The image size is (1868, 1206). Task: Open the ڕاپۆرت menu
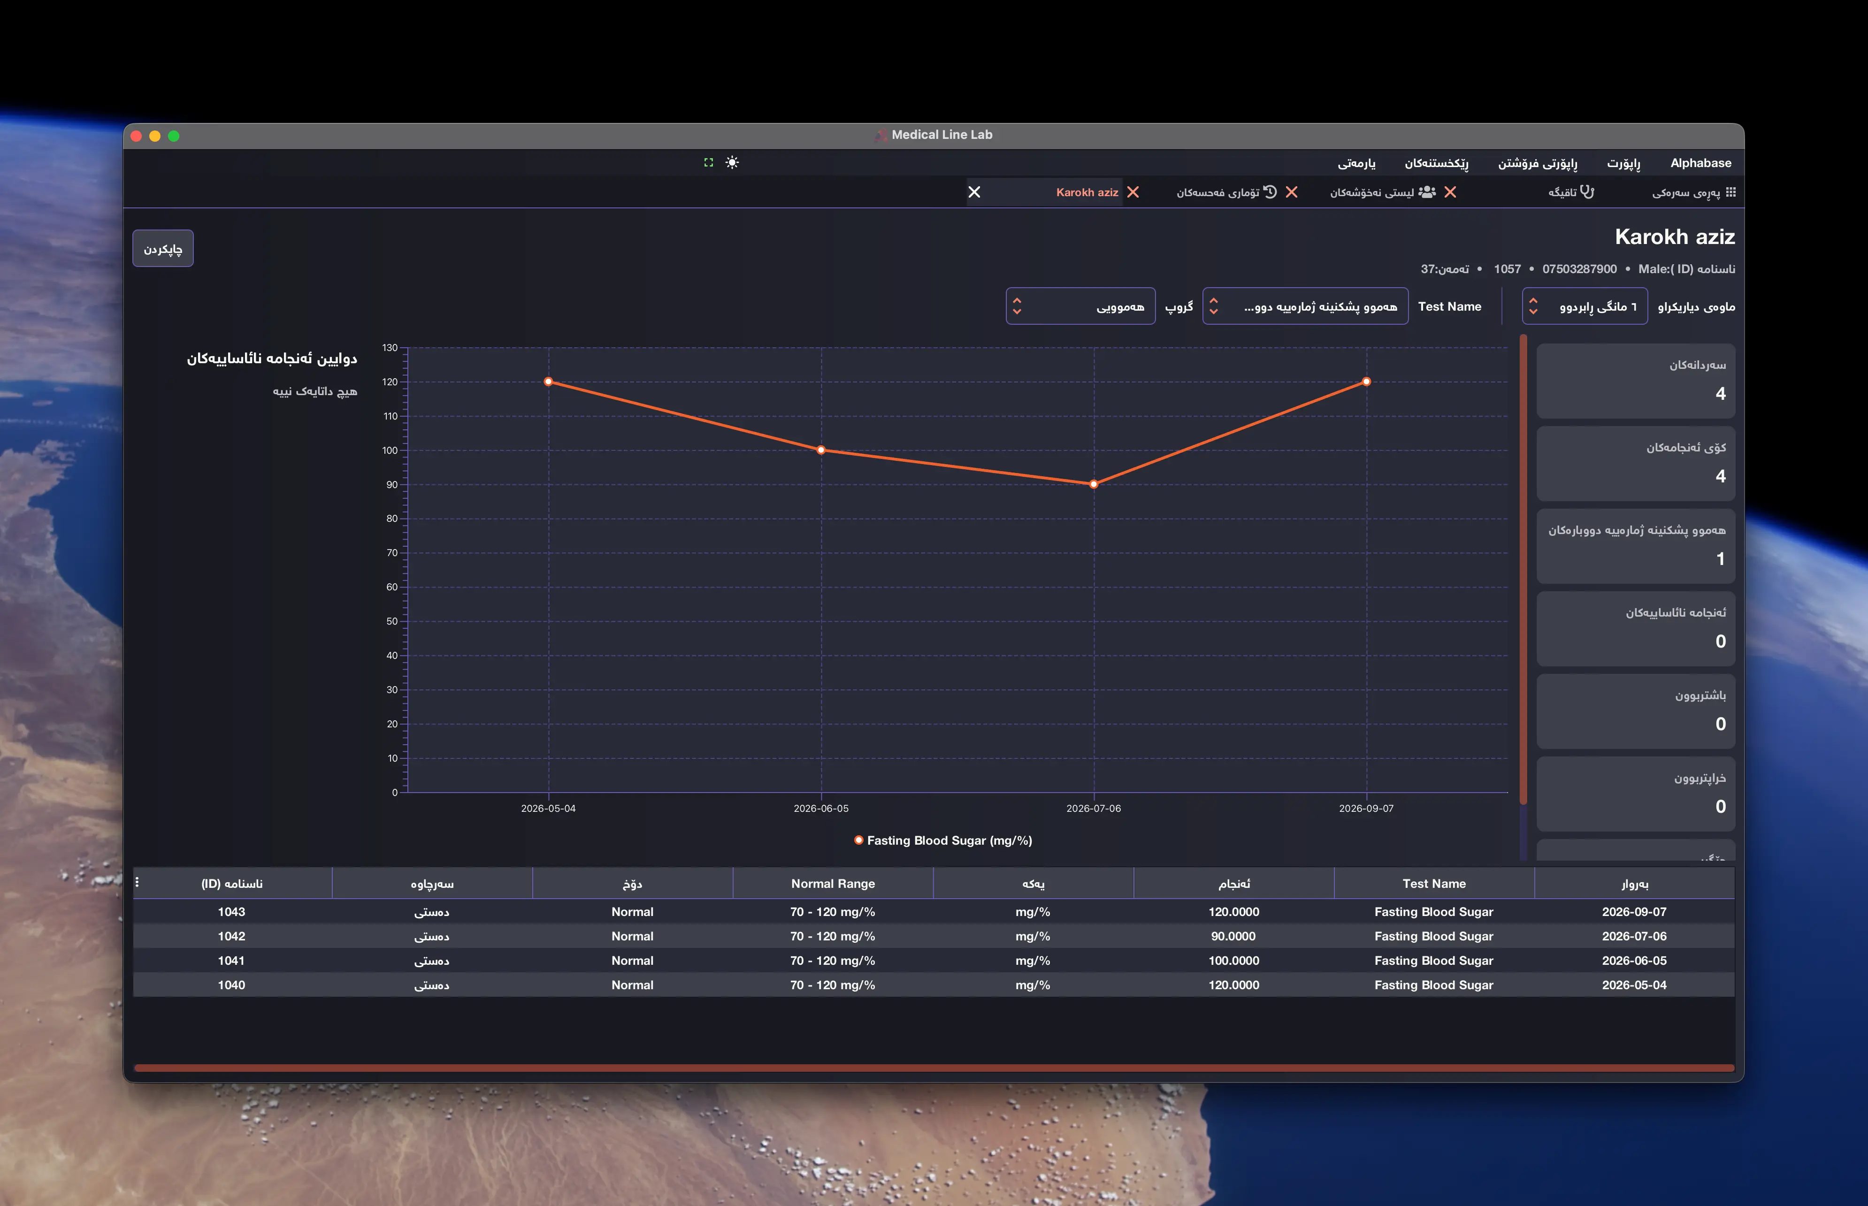1623,163
